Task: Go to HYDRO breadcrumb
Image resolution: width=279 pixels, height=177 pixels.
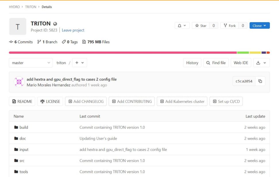Action: (x=14, y=7)
